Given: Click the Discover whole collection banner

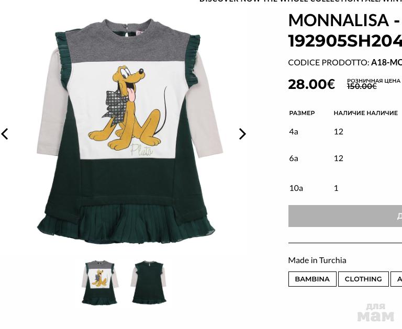Looking at the screenshot, I should pyautogui.click(x=300, y=1).
